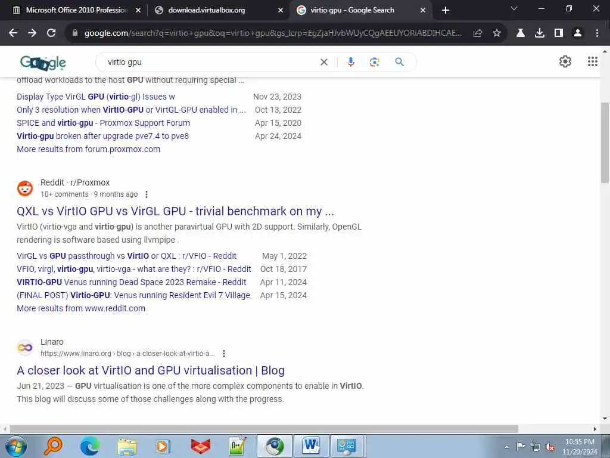This screenshot has width=610, height=458.
Task: Open A closer look at VirtIO blog
Action: click(x=151, y=370)
